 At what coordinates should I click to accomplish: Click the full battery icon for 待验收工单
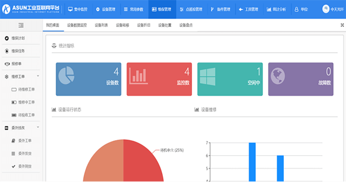click(14, 115)
